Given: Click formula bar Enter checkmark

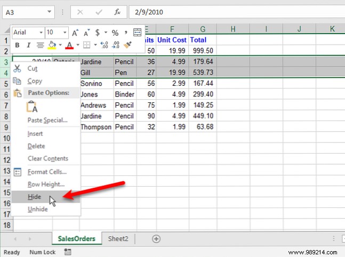Looking at the screenshot, I should point(99,12).
